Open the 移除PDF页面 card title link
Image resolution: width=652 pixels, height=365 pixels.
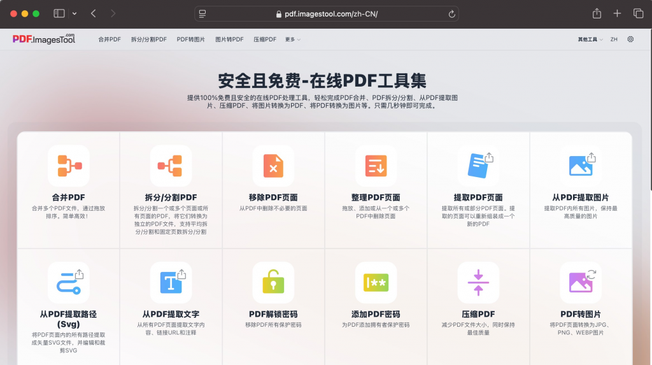(x=273, y=197)
